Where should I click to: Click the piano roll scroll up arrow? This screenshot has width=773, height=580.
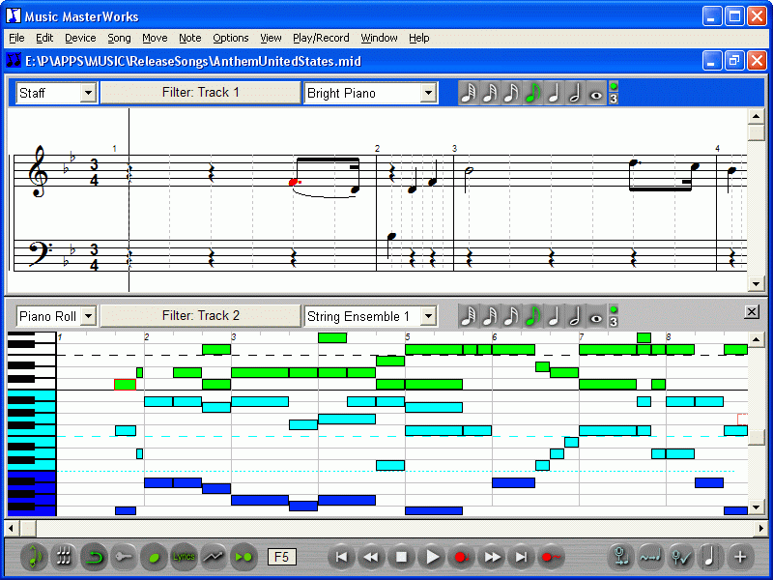pyautogui.click(x=756, y=339)
